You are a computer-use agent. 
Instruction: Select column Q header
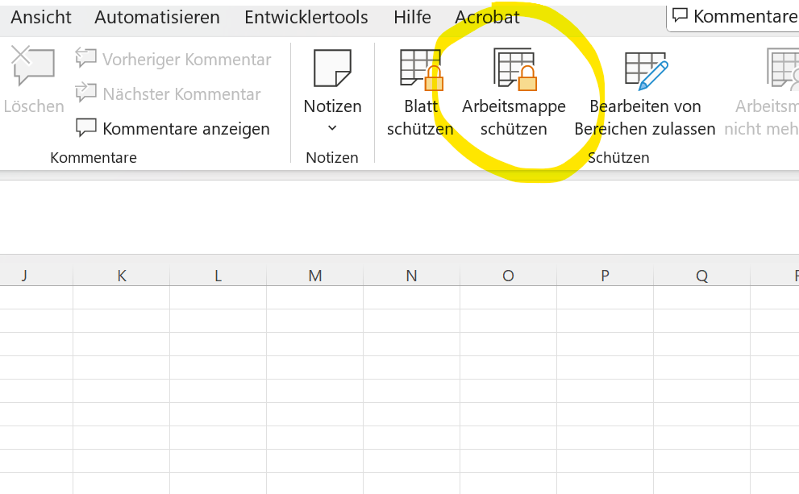702,276
